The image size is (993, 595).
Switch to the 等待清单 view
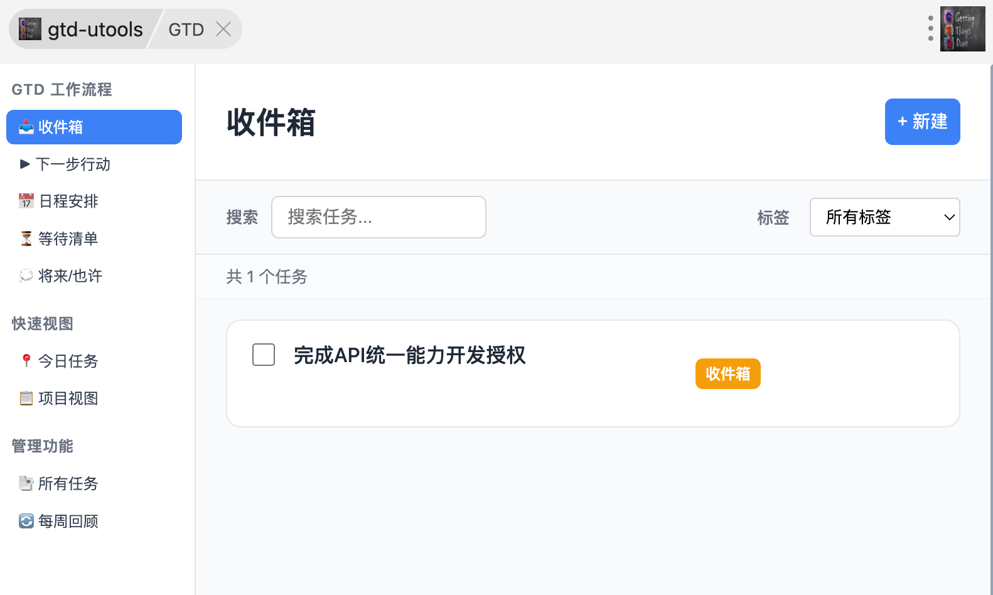(68, 239)
